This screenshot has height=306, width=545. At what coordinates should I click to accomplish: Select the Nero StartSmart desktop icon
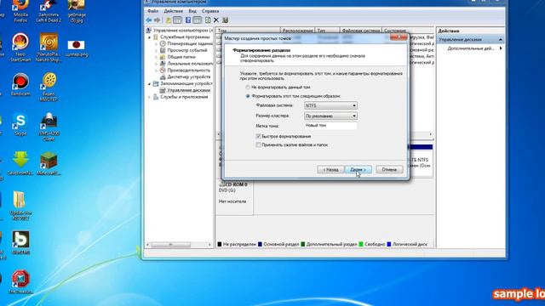20,48
